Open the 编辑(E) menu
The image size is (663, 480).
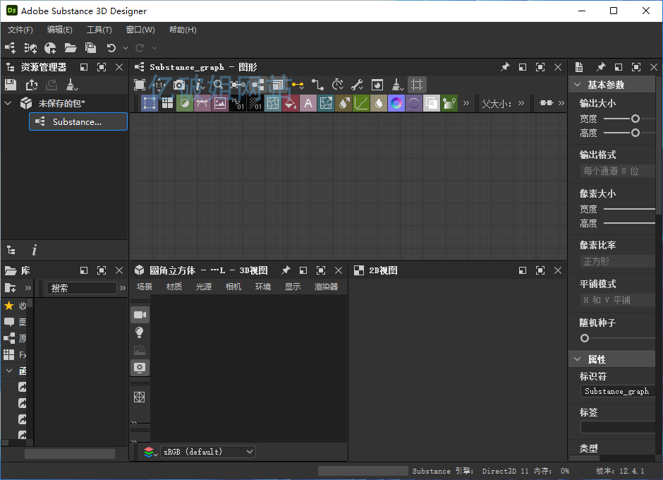tap(60, 30)
